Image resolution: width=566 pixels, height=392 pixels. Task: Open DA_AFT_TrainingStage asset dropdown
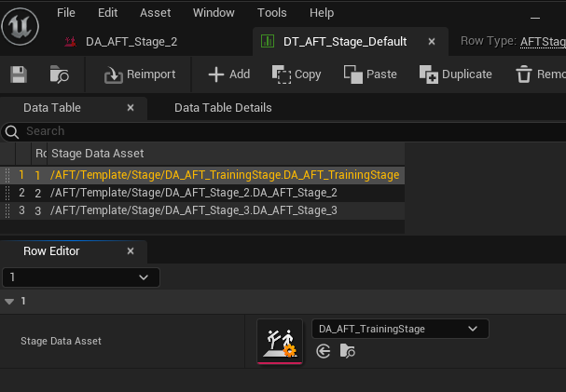[x=399, y=329]
